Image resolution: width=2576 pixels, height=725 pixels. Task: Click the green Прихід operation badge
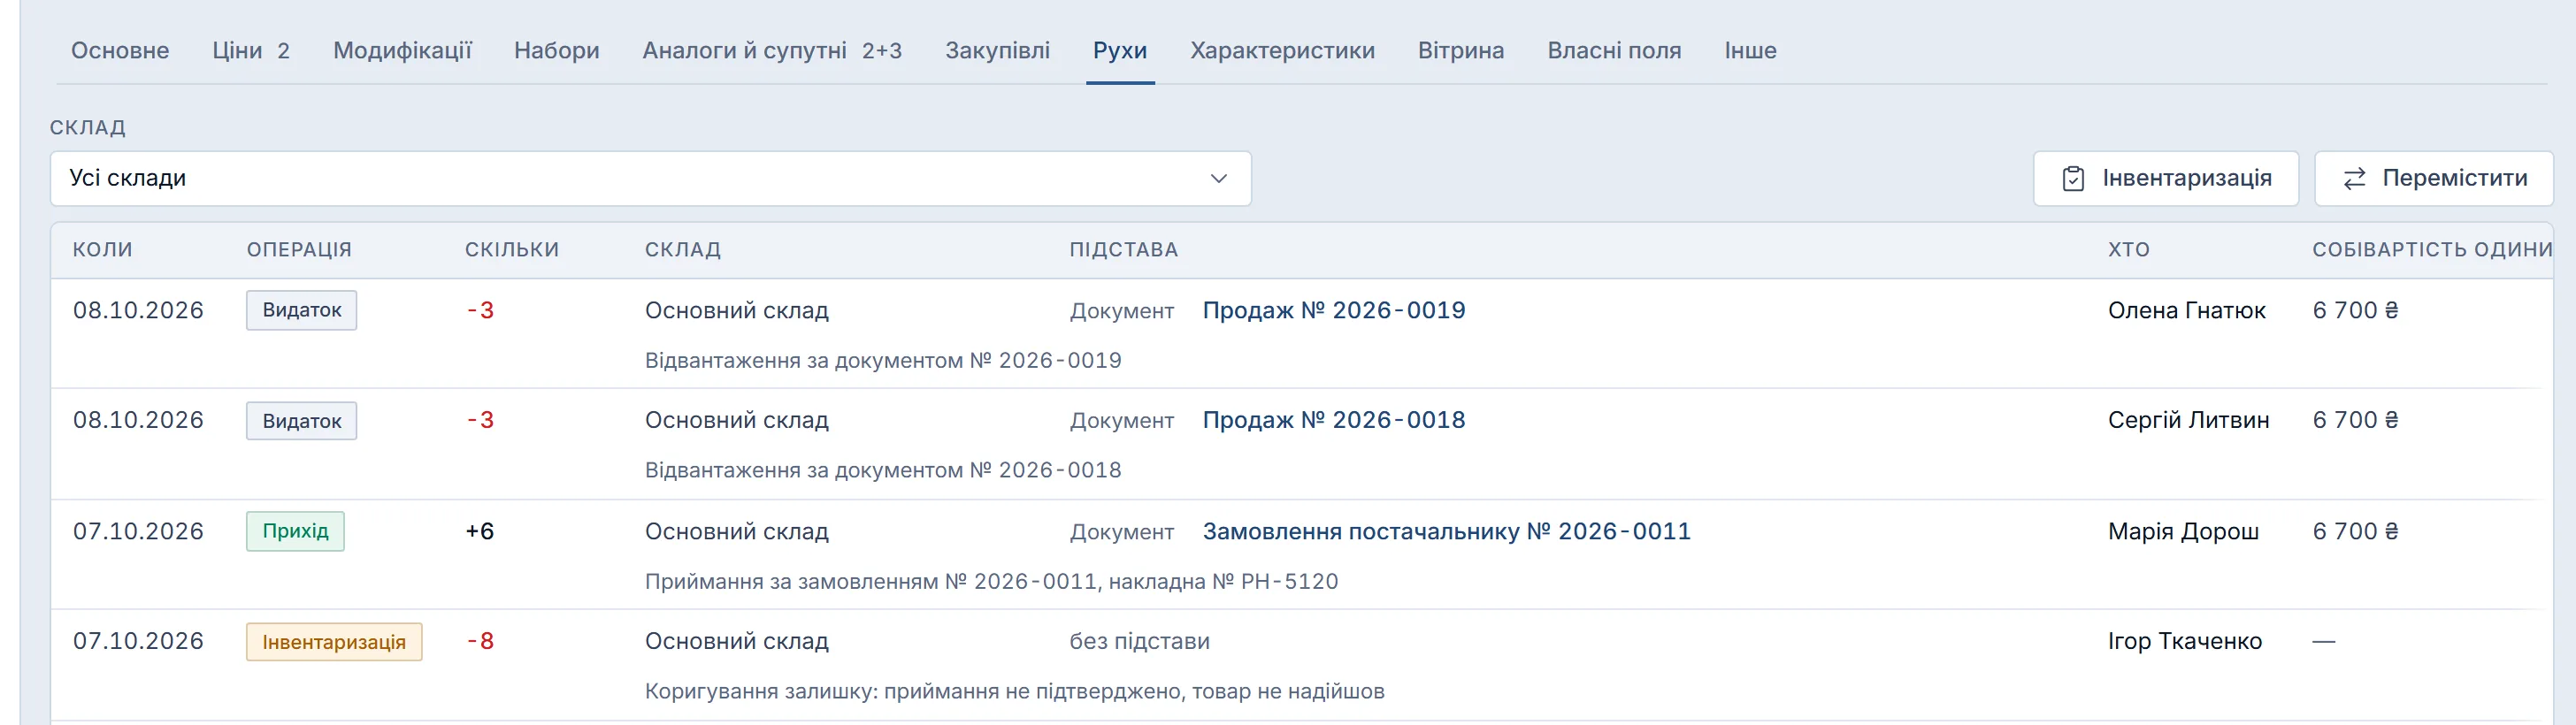click(x=295, y=532)
